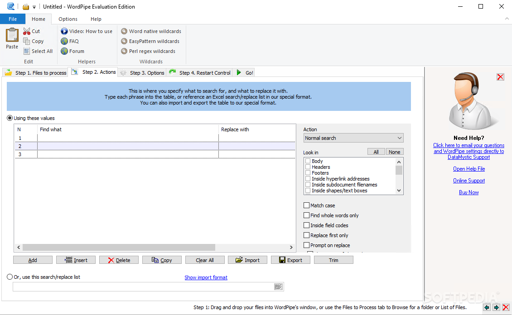Enable Find whole words only

coord(306,215)
